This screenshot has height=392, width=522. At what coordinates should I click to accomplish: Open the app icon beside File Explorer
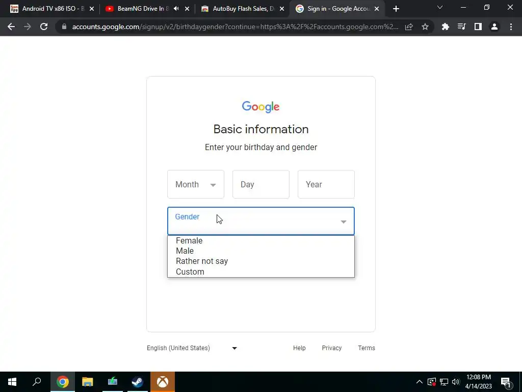[x=113, y=382]
